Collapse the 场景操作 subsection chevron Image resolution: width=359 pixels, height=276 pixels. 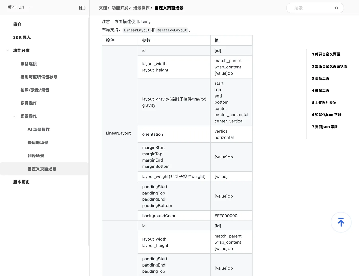(x=15, y=116)
